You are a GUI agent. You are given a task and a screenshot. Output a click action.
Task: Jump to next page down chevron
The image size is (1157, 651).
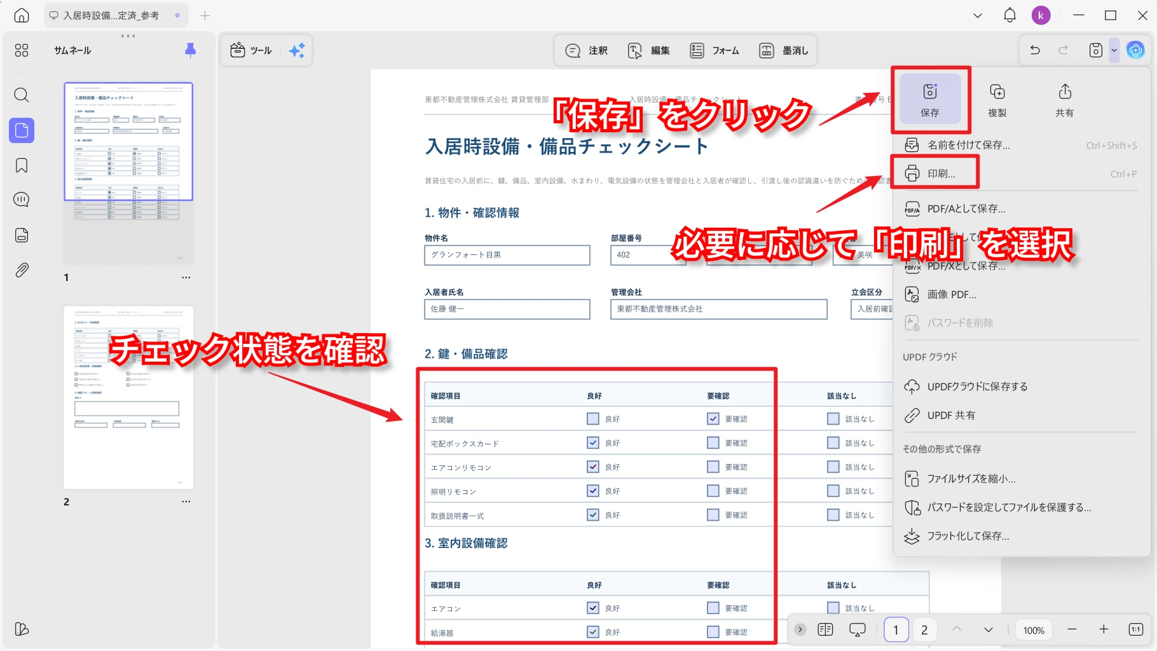[989, 629]
